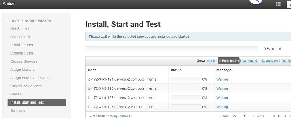Screen dimensions: 291x118
Task: Go to previous page of hosts
Action: tap(279, 116)
